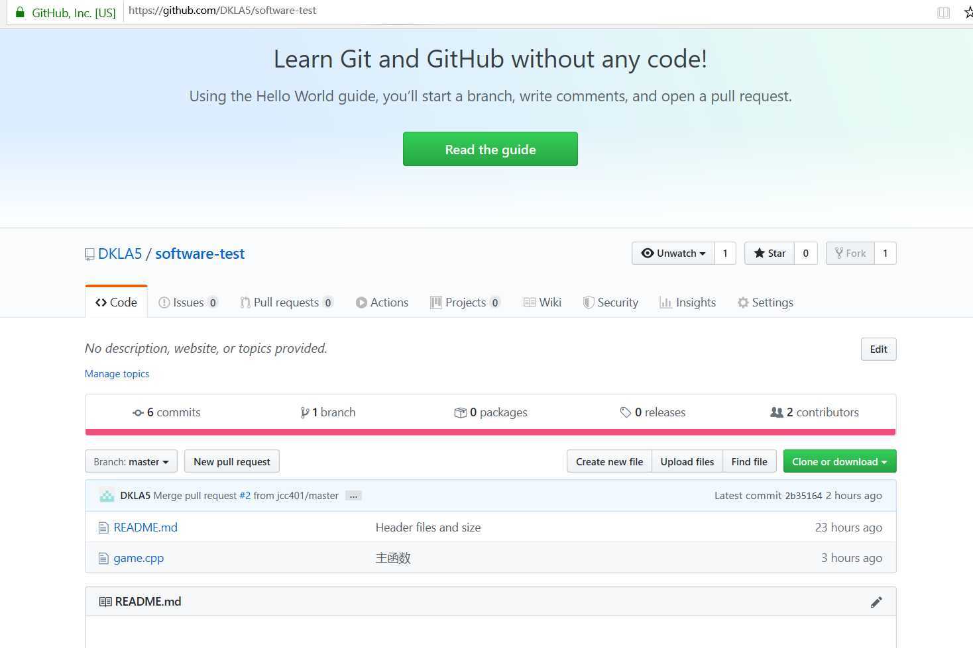Screen dimensions: 973x648
Task: Switch to the Issues tab
Action: click(188, 302)
